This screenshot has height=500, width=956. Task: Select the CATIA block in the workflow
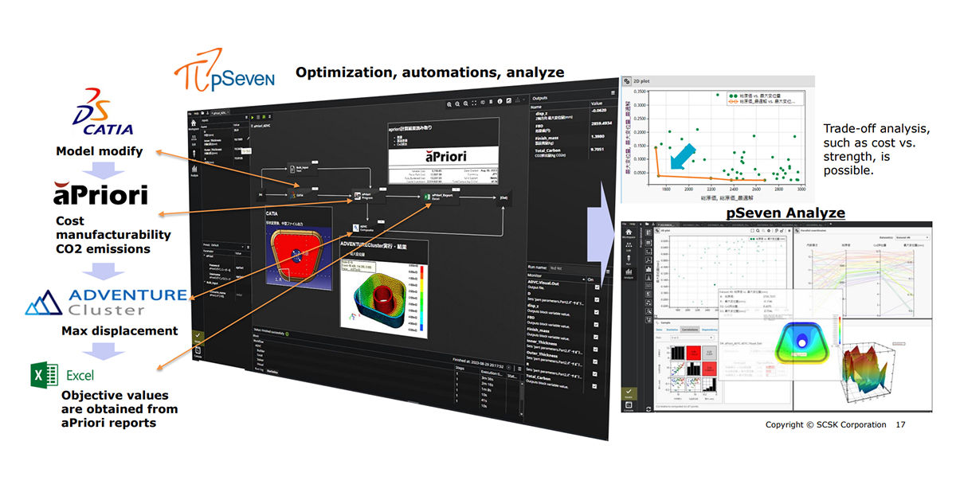[302, 195]
